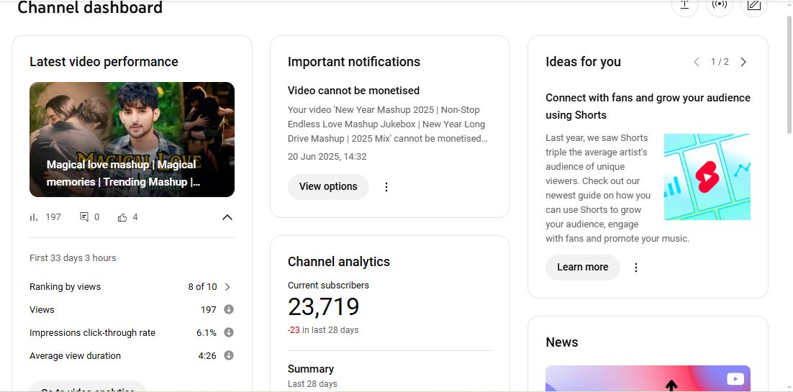The height and width of the screenshot is (392, 793).
Task: Click the View options button
Action: [x=328, y=187]
